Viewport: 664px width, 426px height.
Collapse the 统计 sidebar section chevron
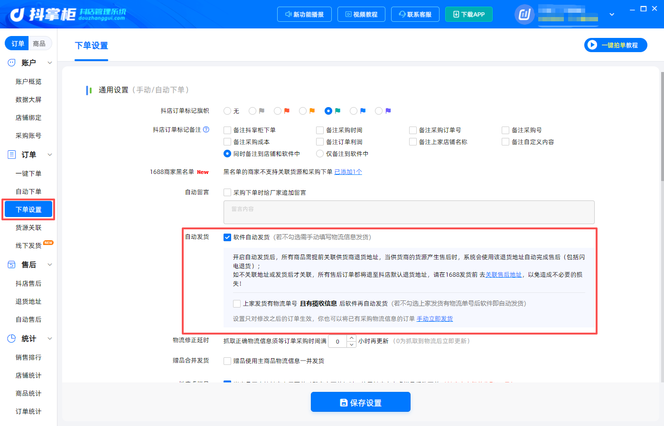(x=50, y=338)
